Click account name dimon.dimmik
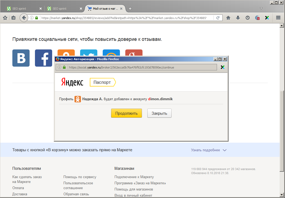The height and width of the screenshot is (198, 285). tap(160, 99)
